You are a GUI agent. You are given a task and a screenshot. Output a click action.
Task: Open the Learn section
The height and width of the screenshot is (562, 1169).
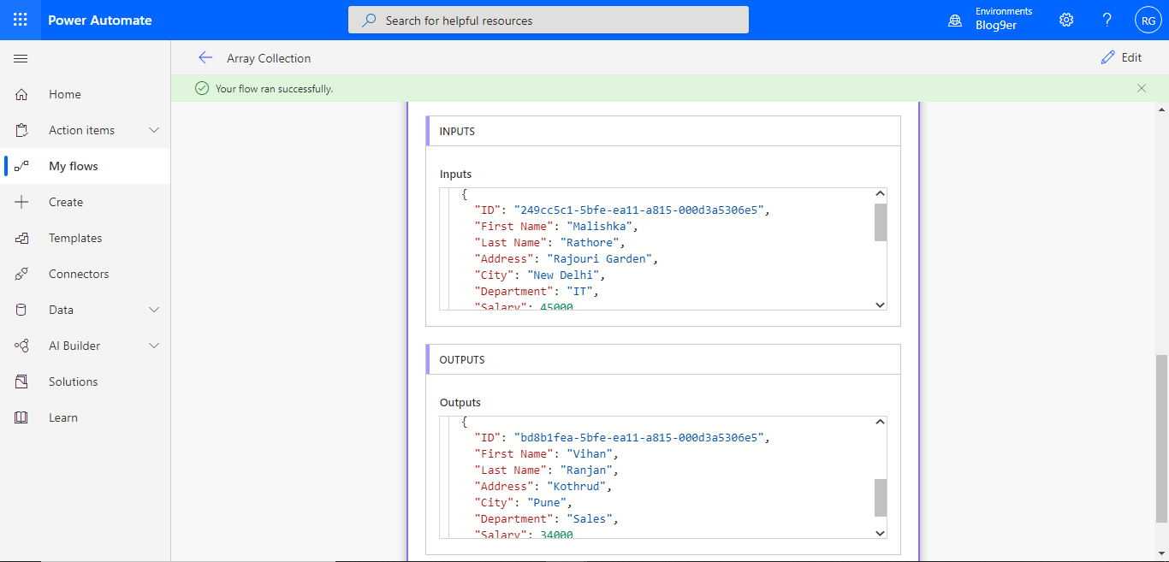[x=63, y=417]
